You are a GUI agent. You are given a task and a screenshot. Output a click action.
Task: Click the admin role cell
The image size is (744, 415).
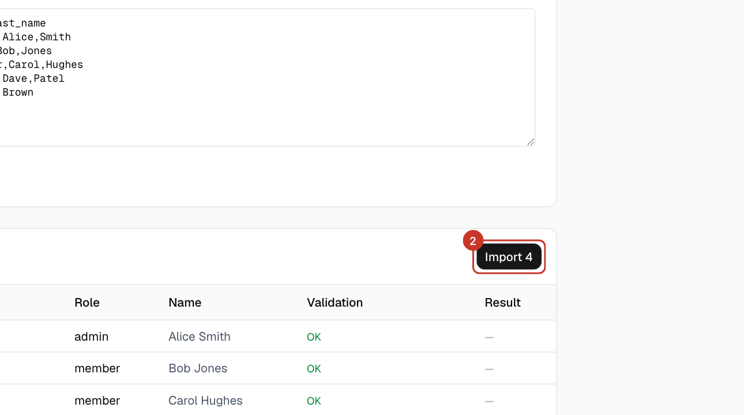click(x=92, y=337)
